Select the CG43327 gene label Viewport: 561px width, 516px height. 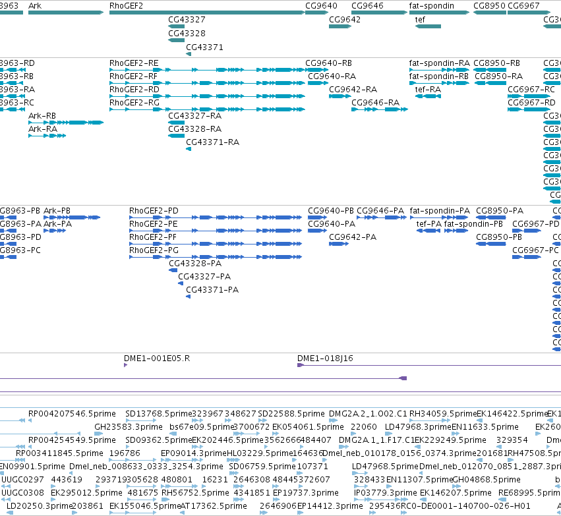(187, 20)
